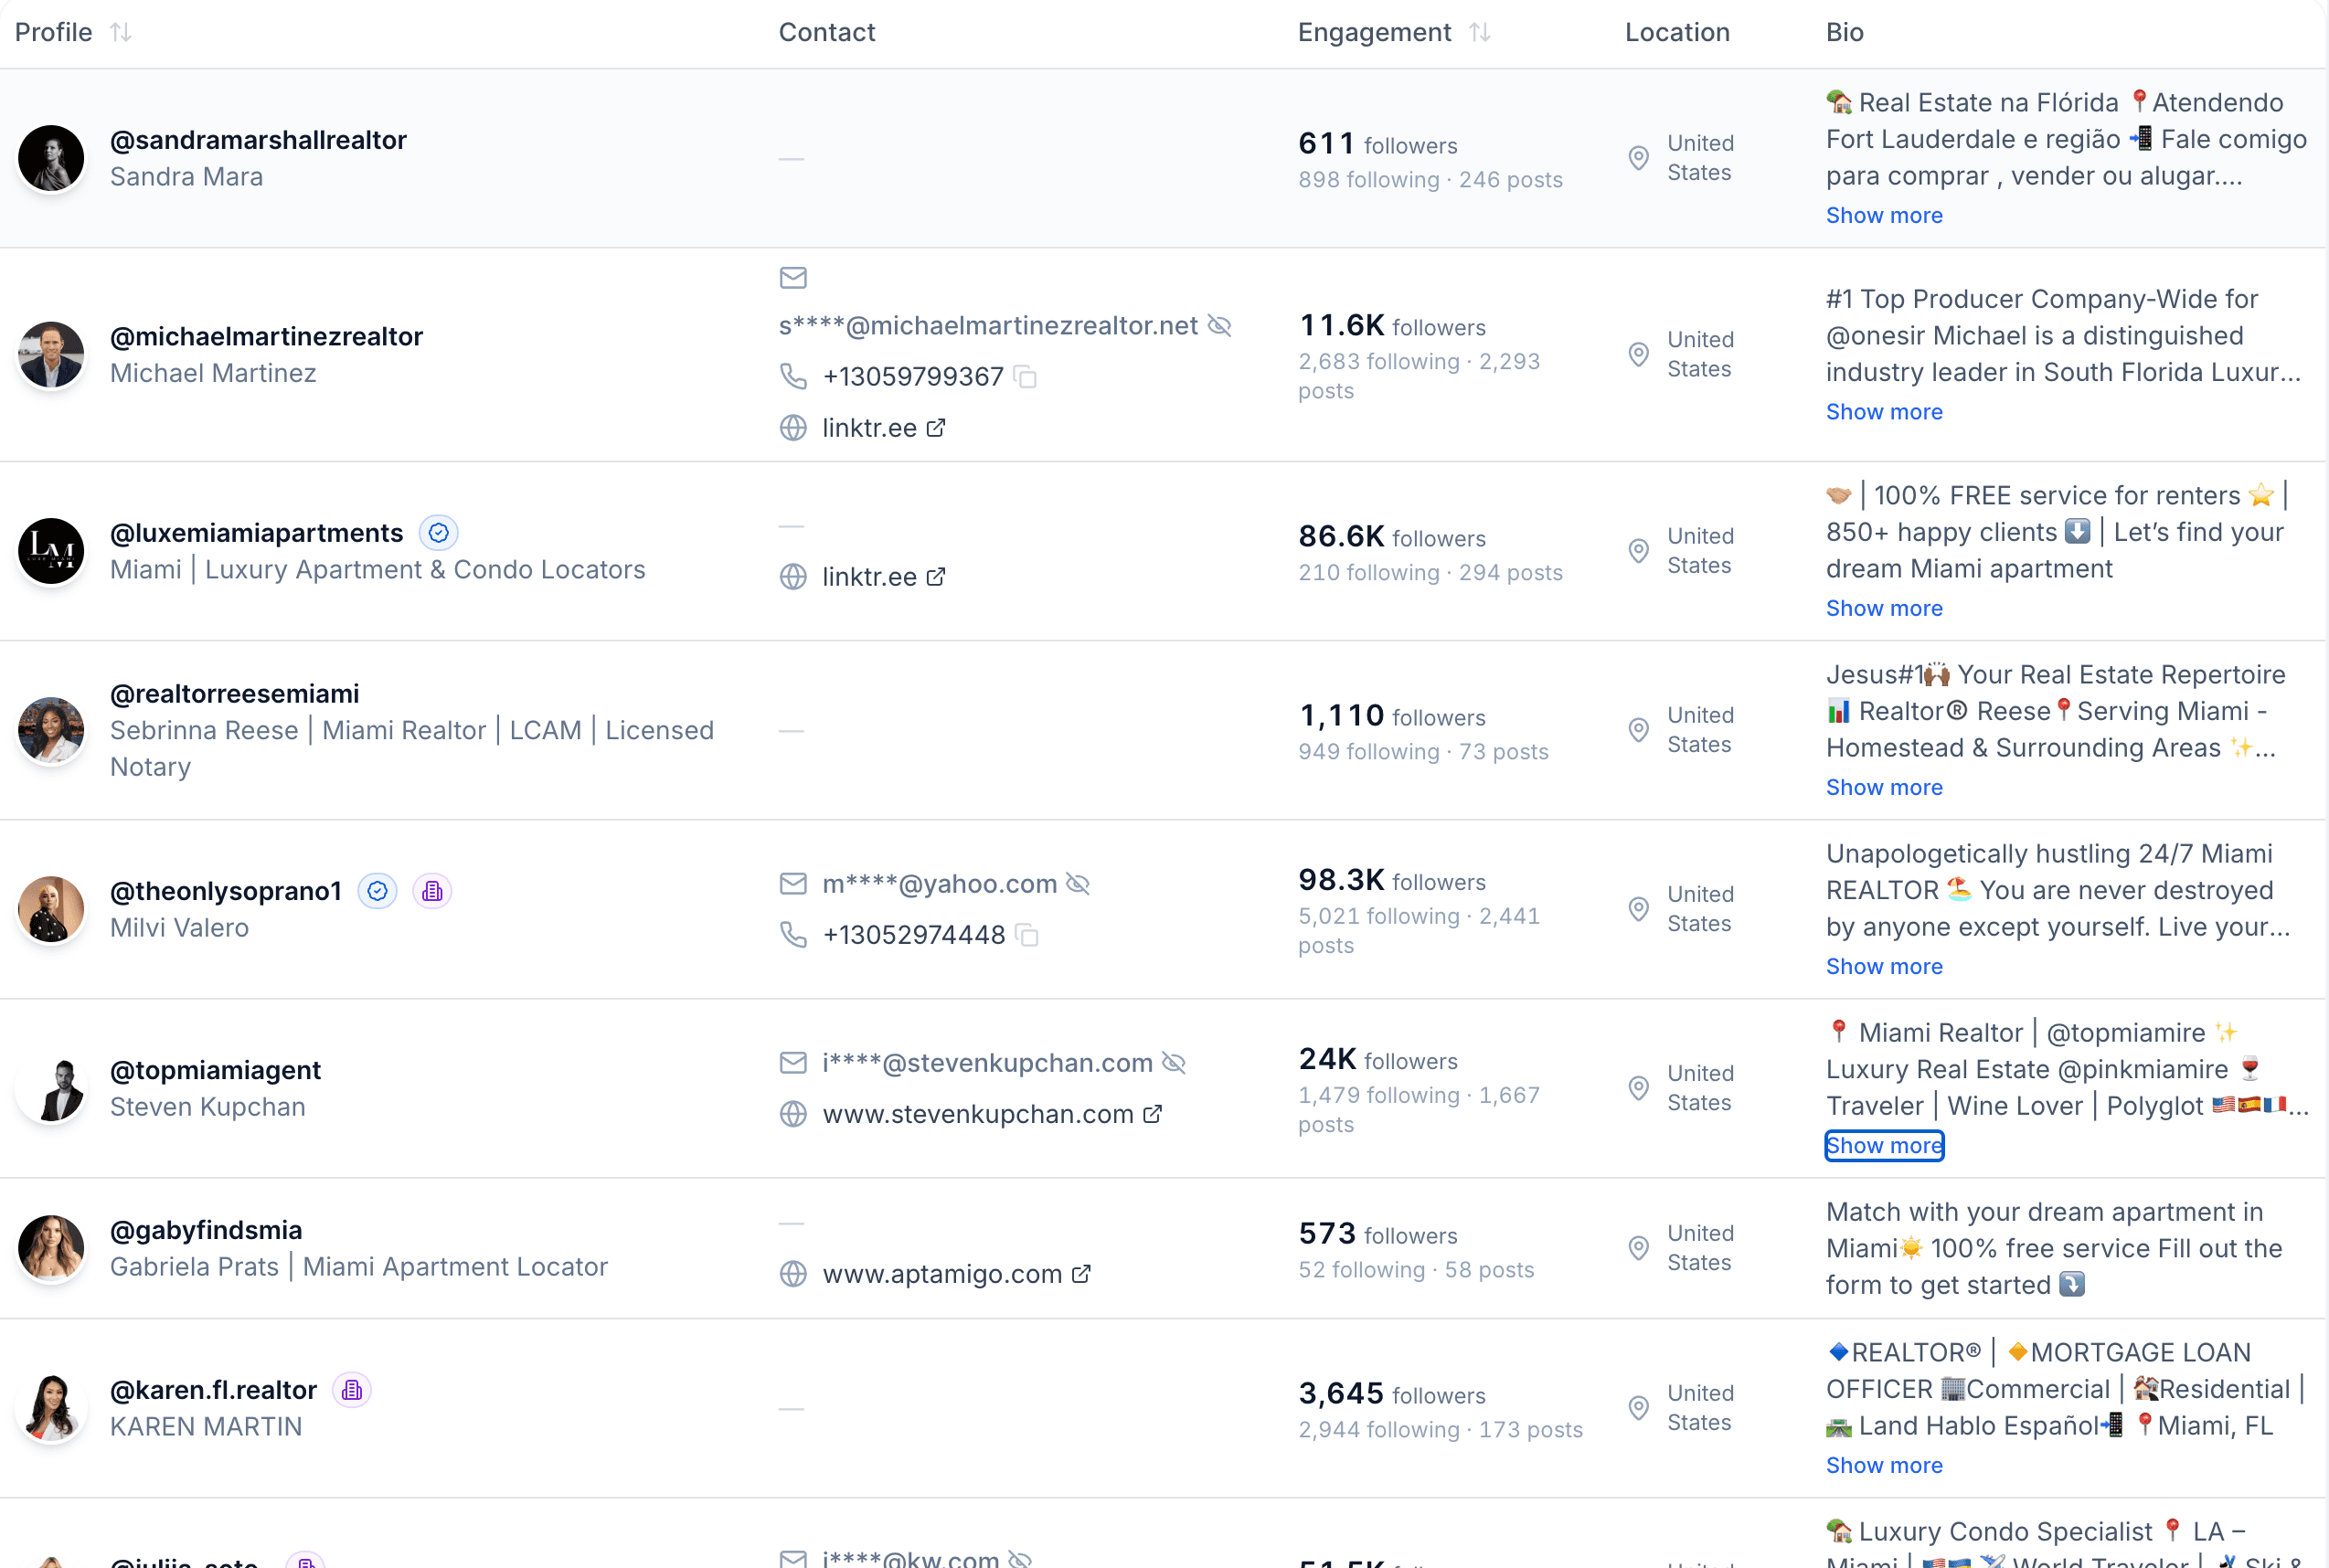Copy Milvi Valero phone number icon
Image resolution: width=2329 pixels, height=1568 pixels.
[1026, 935]
